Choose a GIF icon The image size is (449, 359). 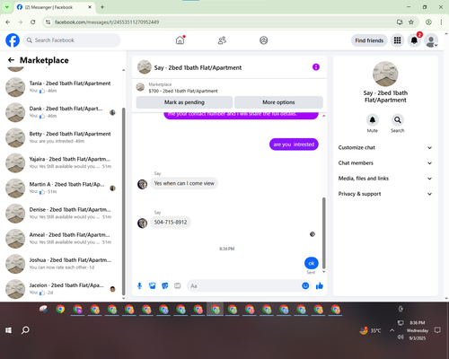[178, 286]
